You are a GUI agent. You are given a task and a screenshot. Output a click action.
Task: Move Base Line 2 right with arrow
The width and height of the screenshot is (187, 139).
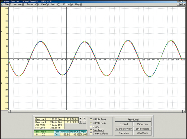pyautogui.click(x=84, y=122)
